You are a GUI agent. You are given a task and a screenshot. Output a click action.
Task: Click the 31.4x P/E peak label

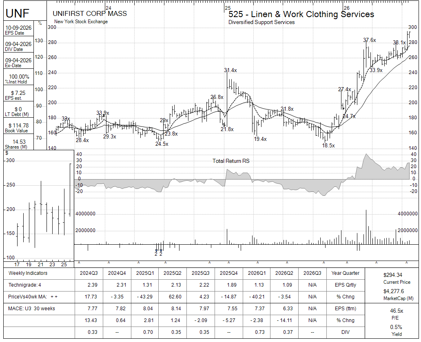tap(230, 70)
